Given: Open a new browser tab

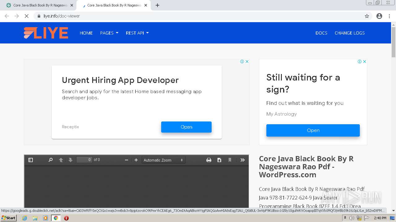Looking at the screenshot, I should pyautogui.click(x=157, y=5).
